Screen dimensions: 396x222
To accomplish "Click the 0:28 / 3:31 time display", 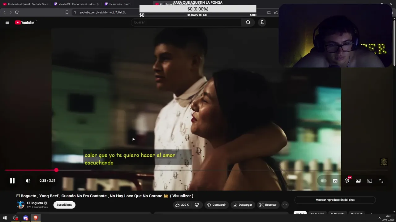I will pyautogui.click(x=47, y=181).
